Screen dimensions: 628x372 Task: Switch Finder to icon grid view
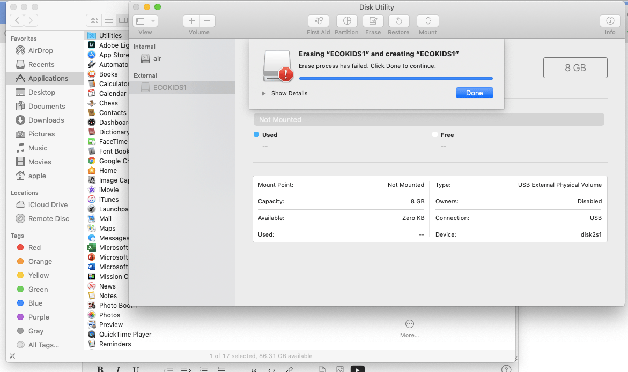(x=94, y=20)
